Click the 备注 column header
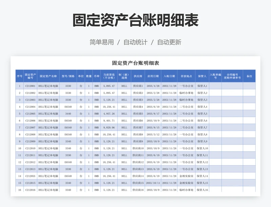This screenshot has height=207, width=271. coord(249,76)
